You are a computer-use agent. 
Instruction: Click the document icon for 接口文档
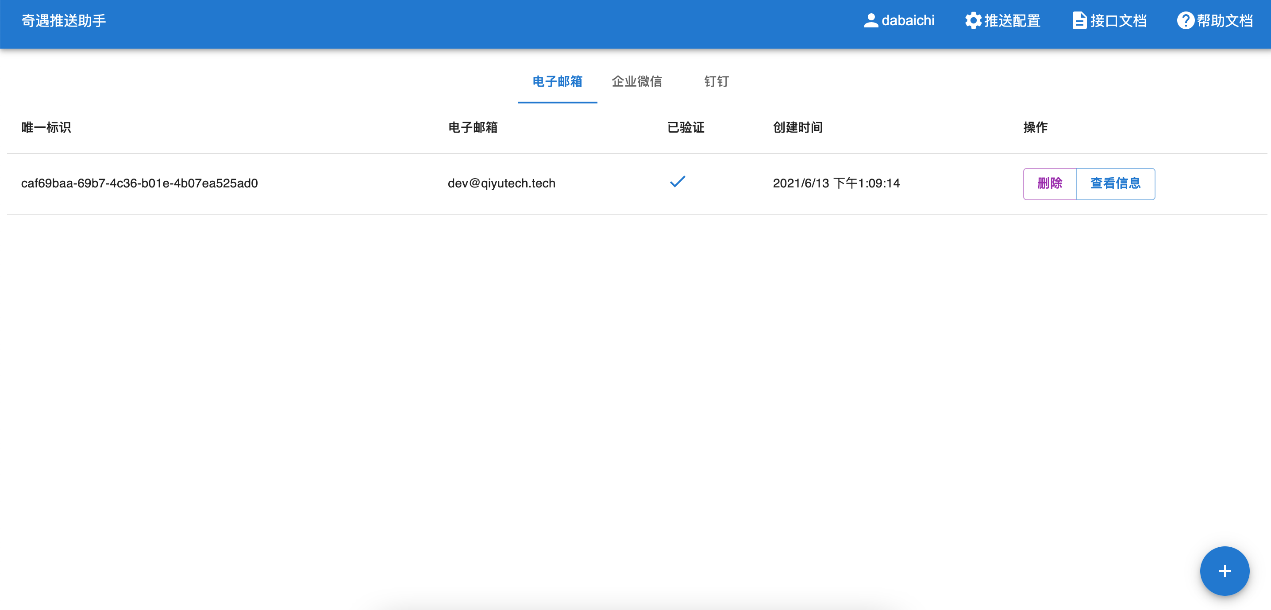coord(1079,21)
